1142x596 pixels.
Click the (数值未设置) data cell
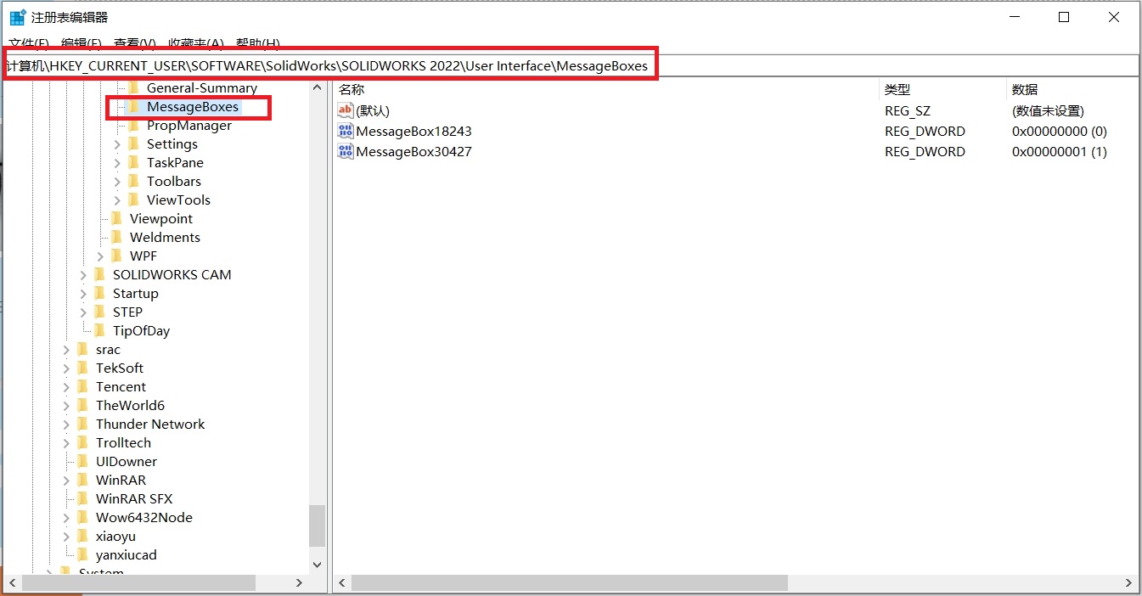(x=1048, y=110)
